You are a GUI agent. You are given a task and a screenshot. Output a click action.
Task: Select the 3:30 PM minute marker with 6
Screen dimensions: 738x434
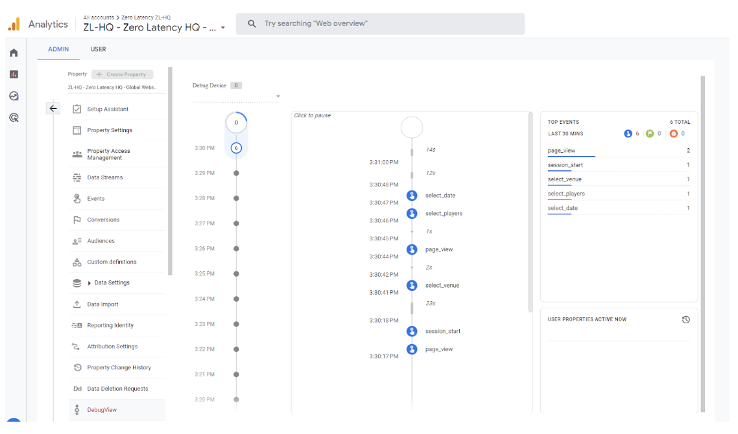[236, 148]
